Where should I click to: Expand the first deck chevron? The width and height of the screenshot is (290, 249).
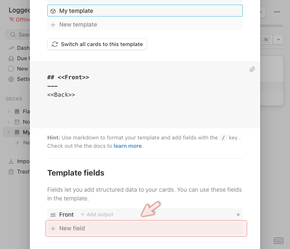click(x=9, y=111)
